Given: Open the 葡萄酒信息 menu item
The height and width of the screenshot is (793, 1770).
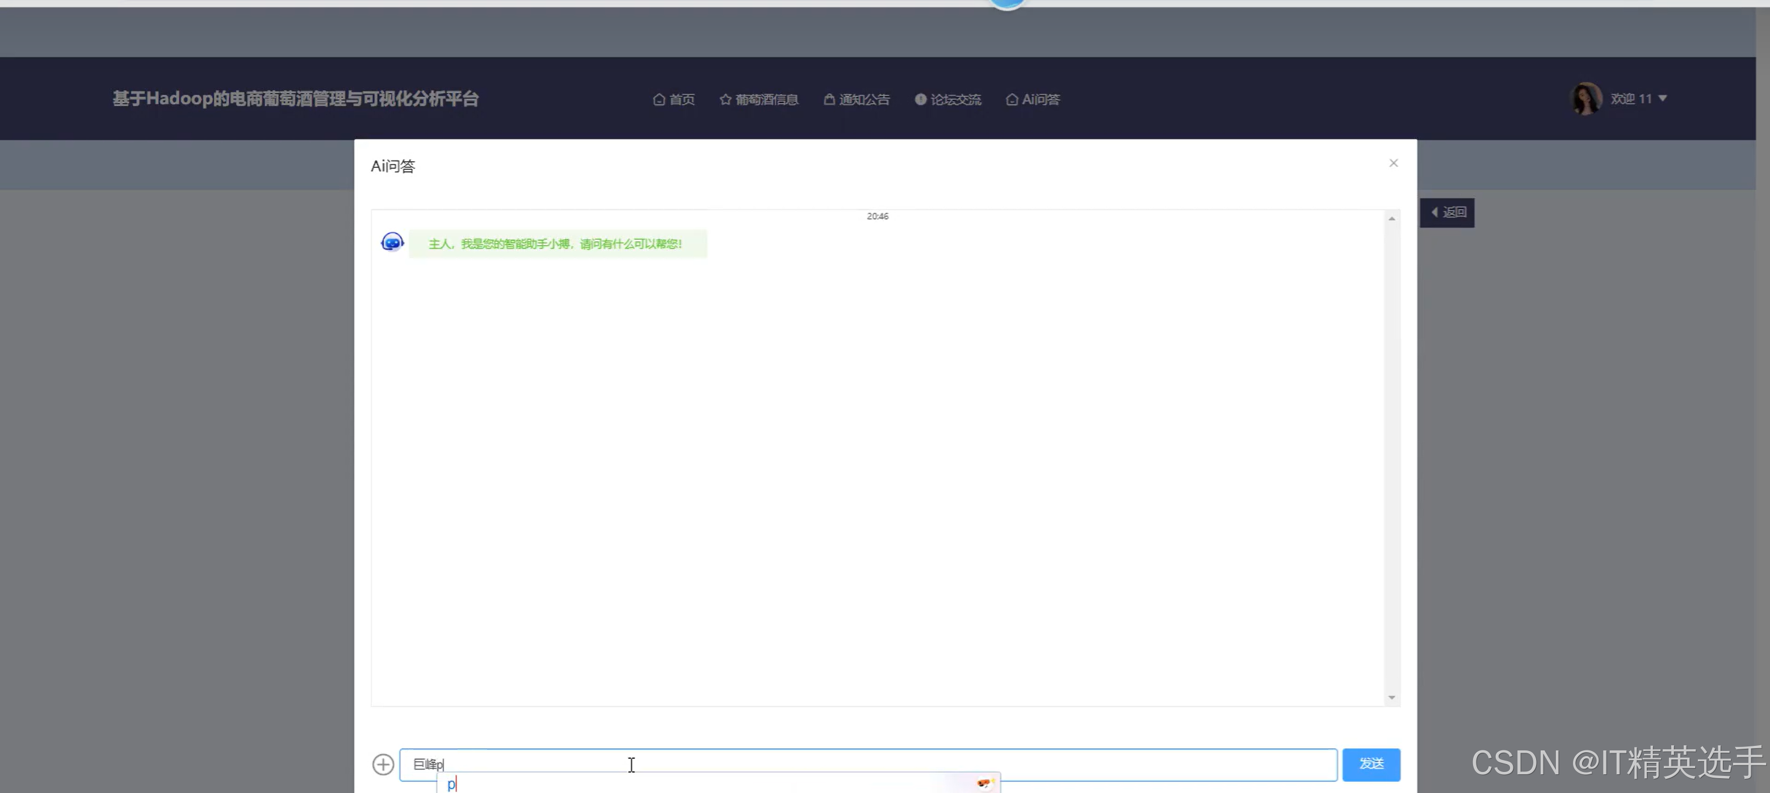Looking at the screenshot, I should [x=766, y=100].
